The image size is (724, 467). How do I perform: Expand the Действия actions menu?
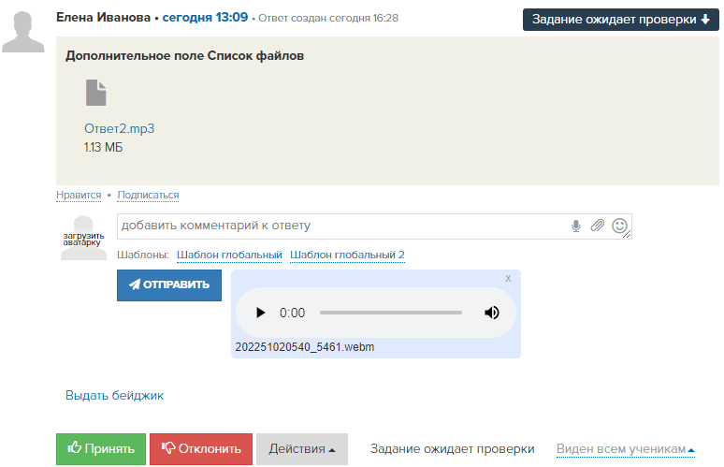[302, 449]
